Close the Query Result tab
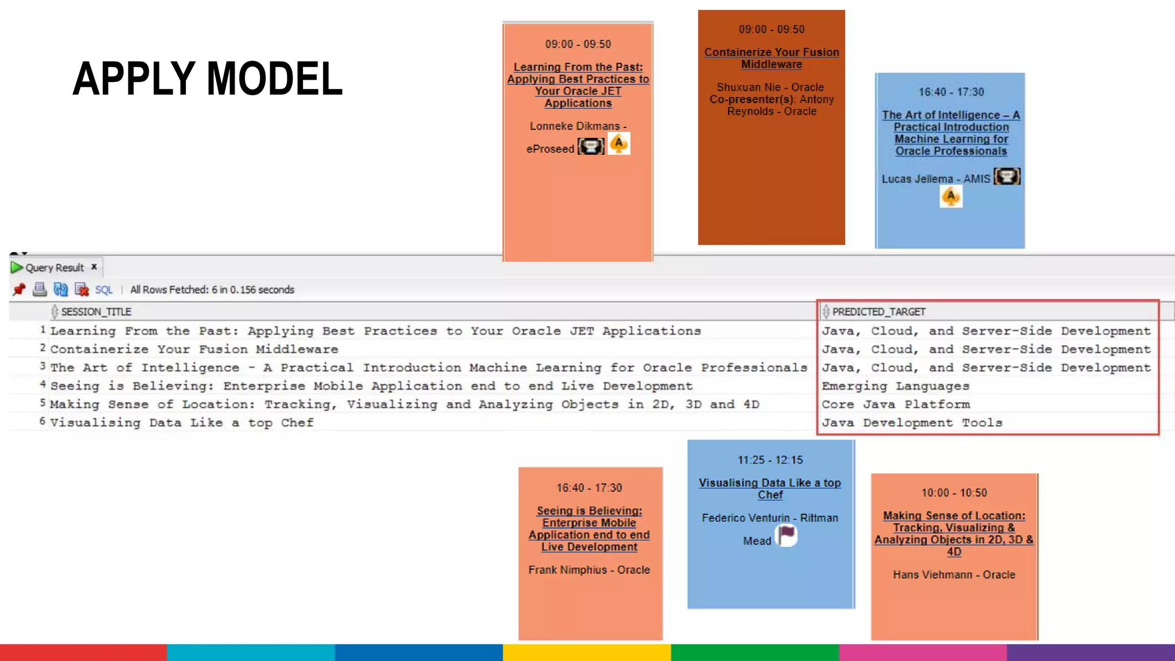The height and width of the screenshot is (661, 1175). pos(94,267)
